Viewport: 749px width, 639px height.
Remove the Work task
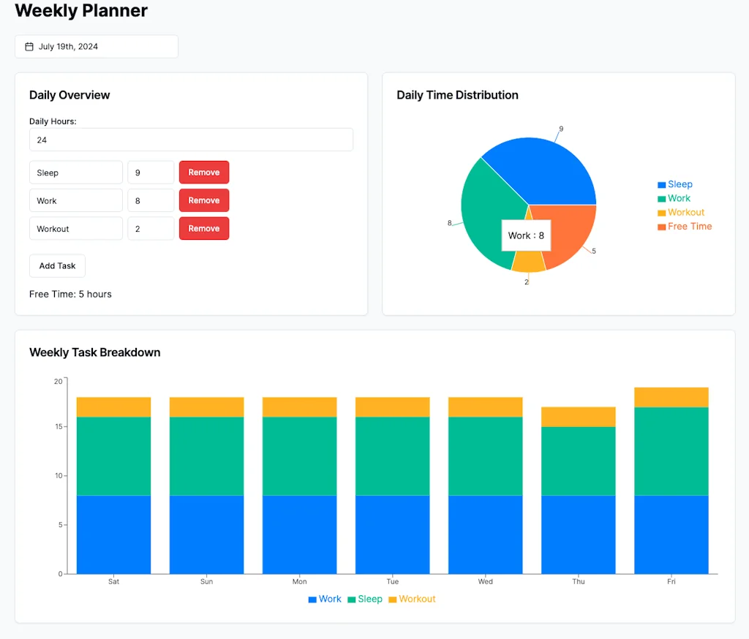(x=203, y=200)
